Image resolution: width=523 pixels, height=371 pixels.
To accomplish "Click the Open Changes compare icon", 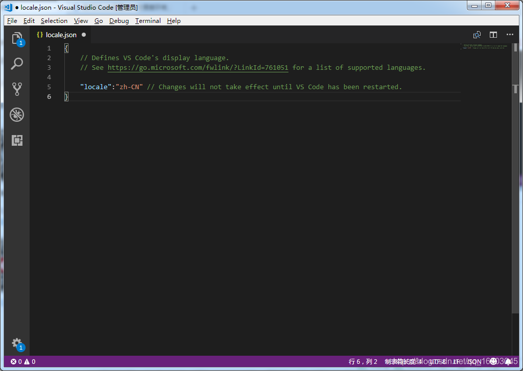I will click(x=477, y=35).
